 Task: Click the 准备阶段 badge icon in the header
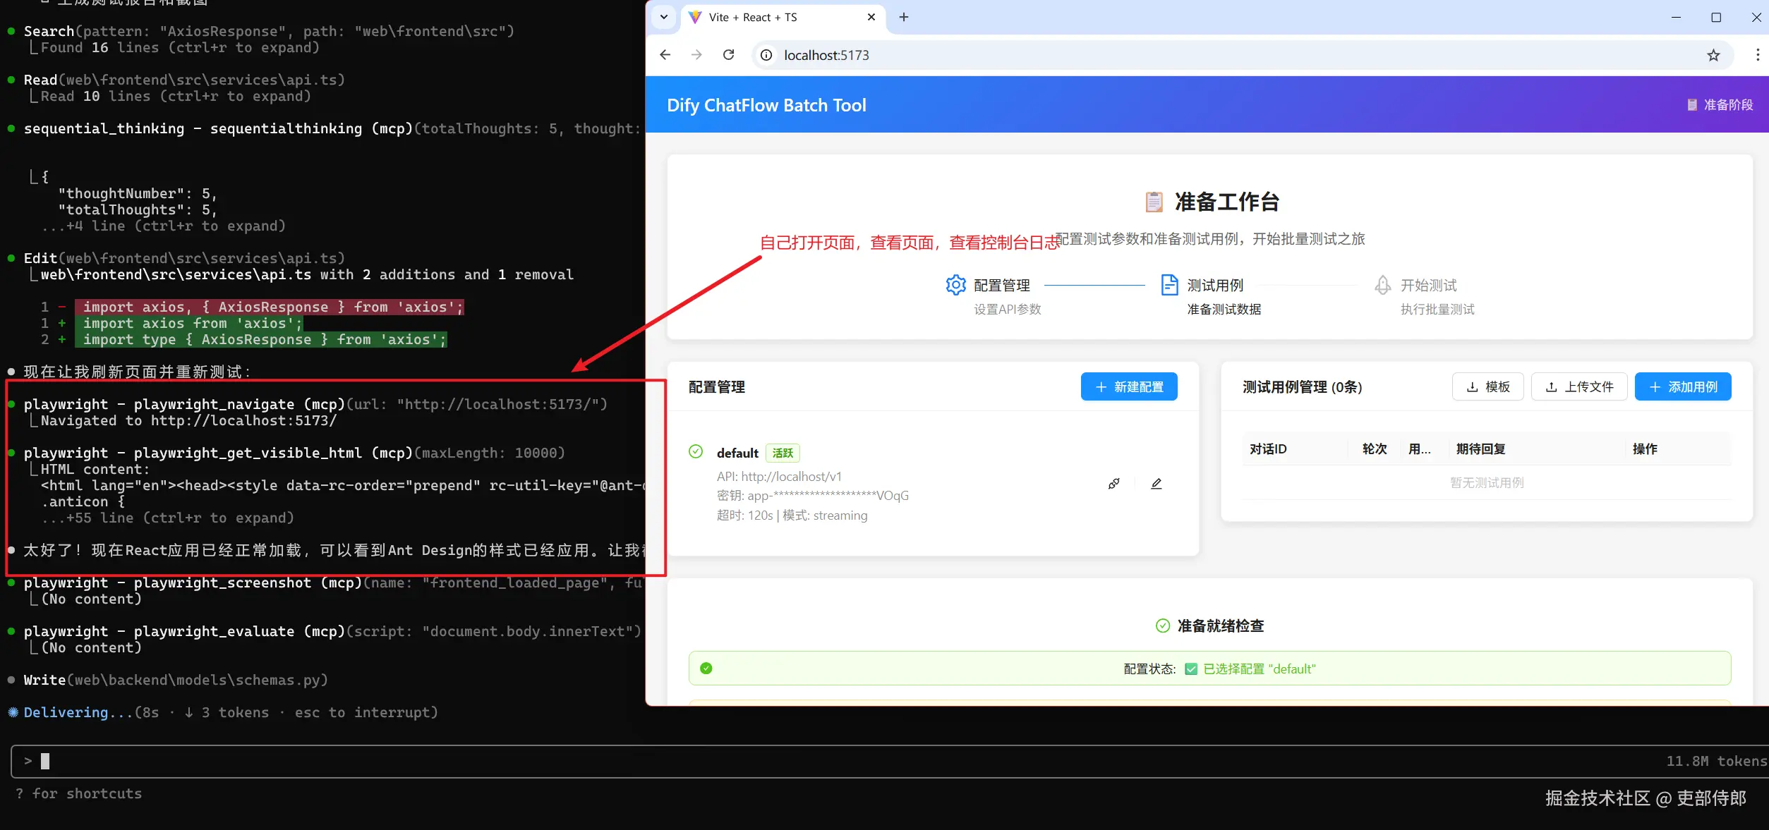[x=1692, y=104]
